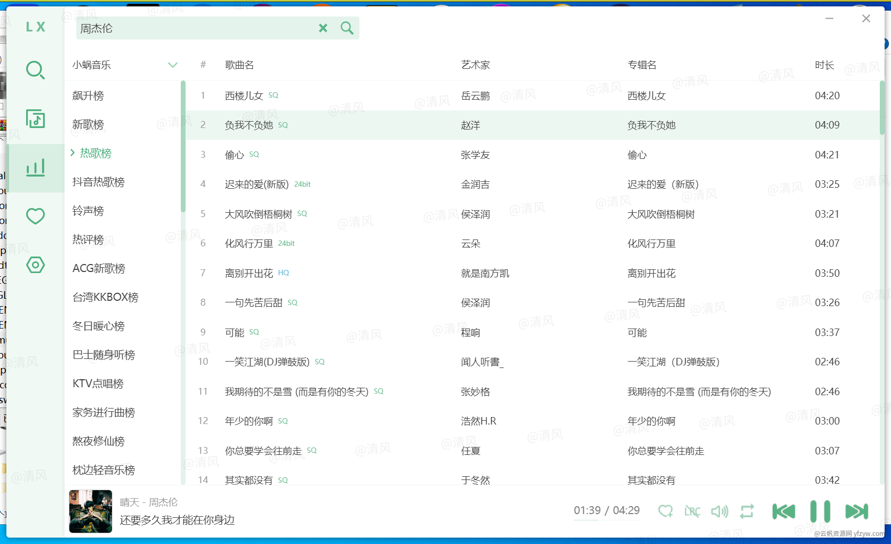Click the 艺术家 column header
891x544 pixels.
(475, 65)
